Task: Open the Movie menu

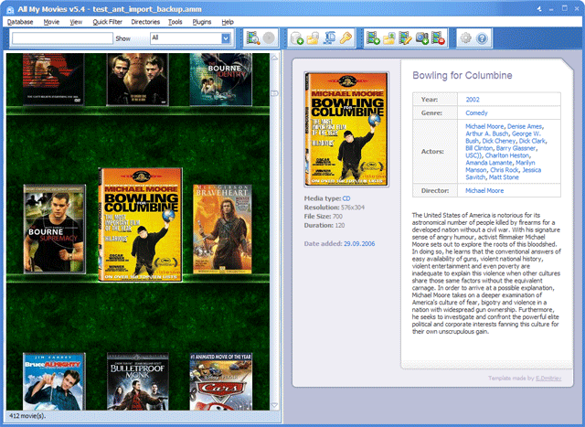Action: (x=51, y=22)
